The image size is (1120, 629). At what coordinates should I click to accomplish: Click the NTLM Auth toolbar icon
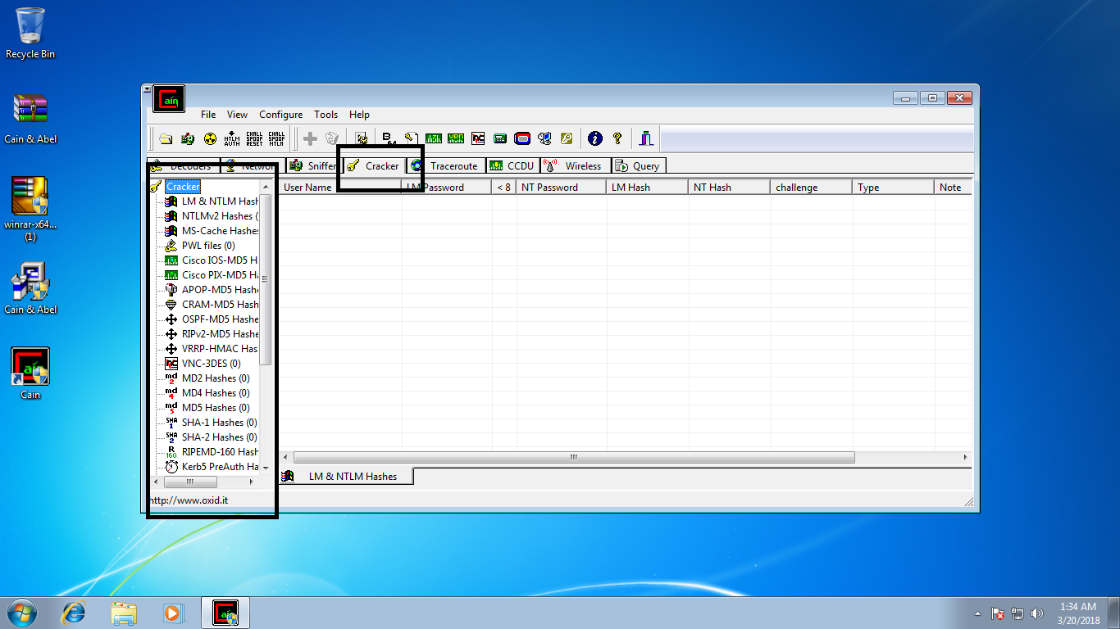pyautogui.click(x=232, y=139)
